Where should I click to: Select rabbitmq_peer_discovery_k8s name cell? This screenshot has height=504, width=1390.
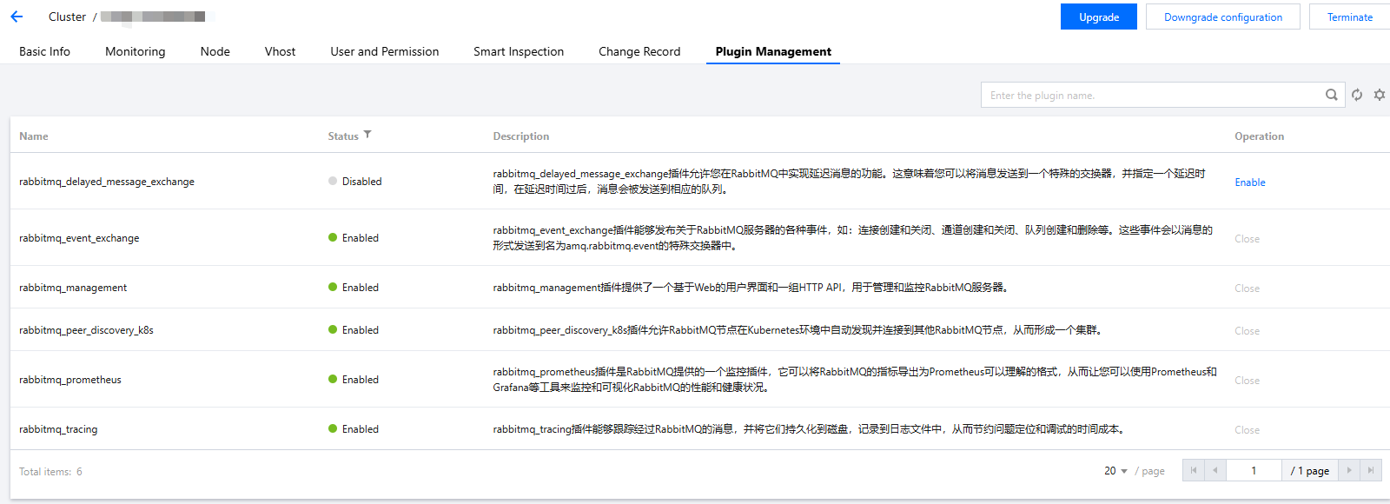click(x=86, y=330)
